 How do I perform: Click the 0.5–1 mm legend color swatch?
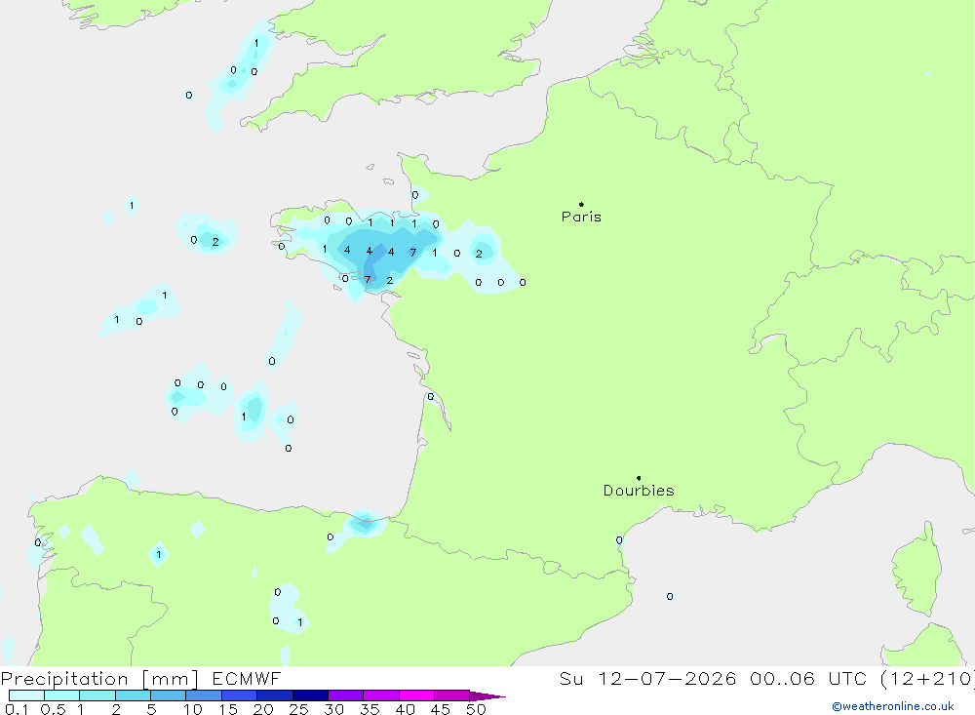62,695
